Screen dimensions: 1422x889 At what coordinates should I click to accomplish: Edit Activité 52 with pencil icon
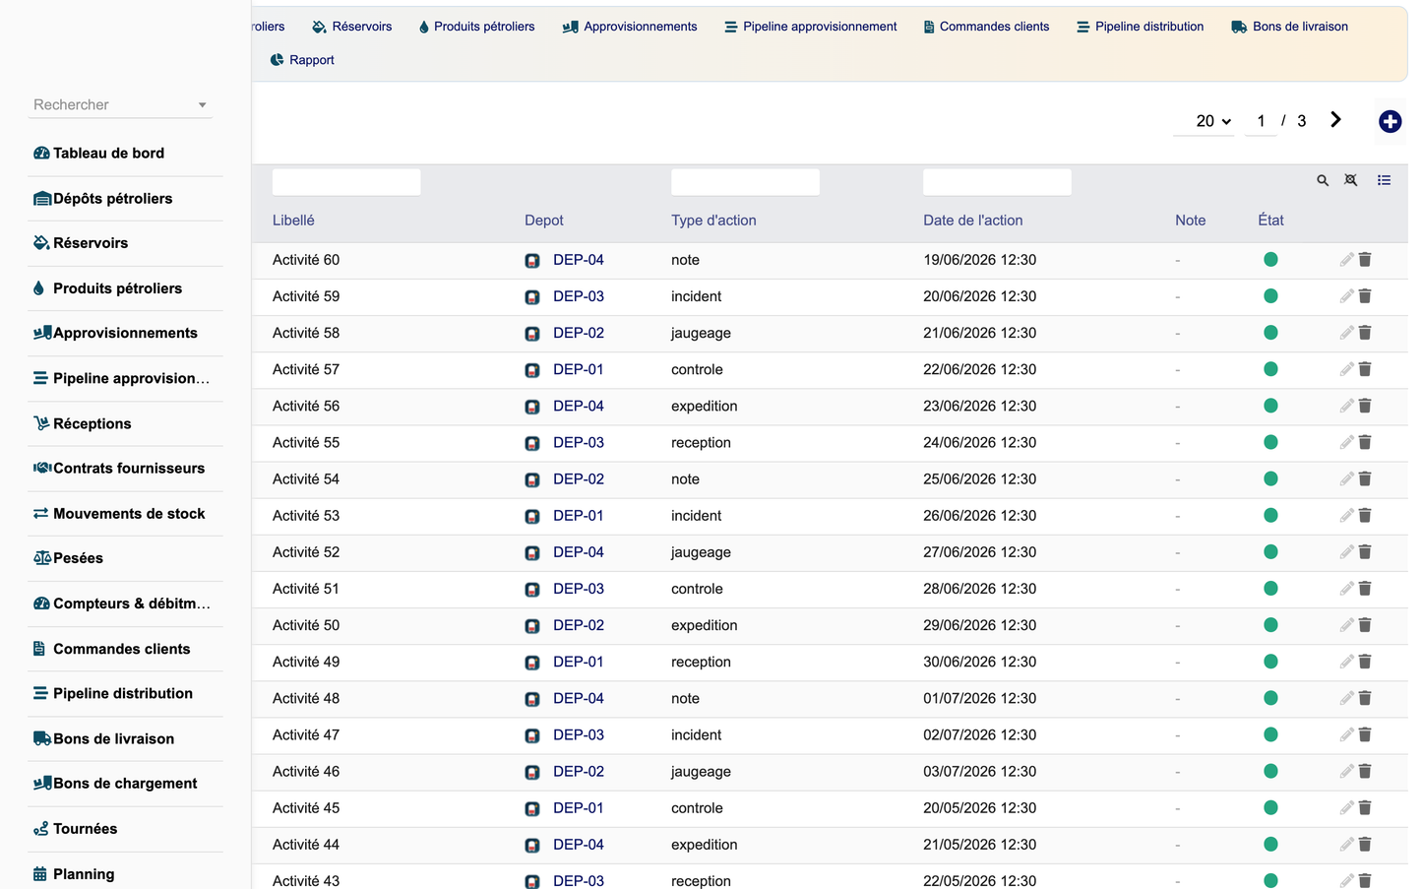[x=1346, y=552]
